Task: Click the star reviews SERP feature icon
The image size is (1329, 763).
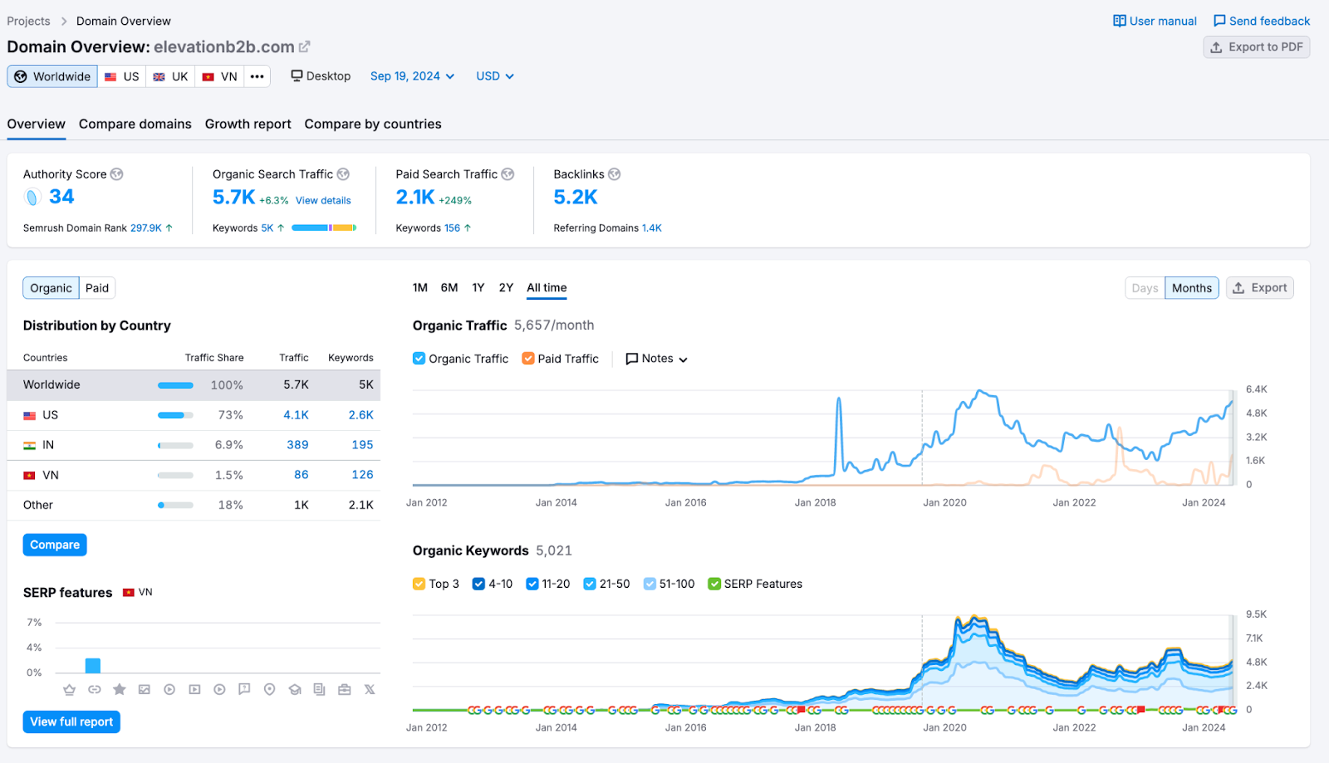Action: coord(120,689)
